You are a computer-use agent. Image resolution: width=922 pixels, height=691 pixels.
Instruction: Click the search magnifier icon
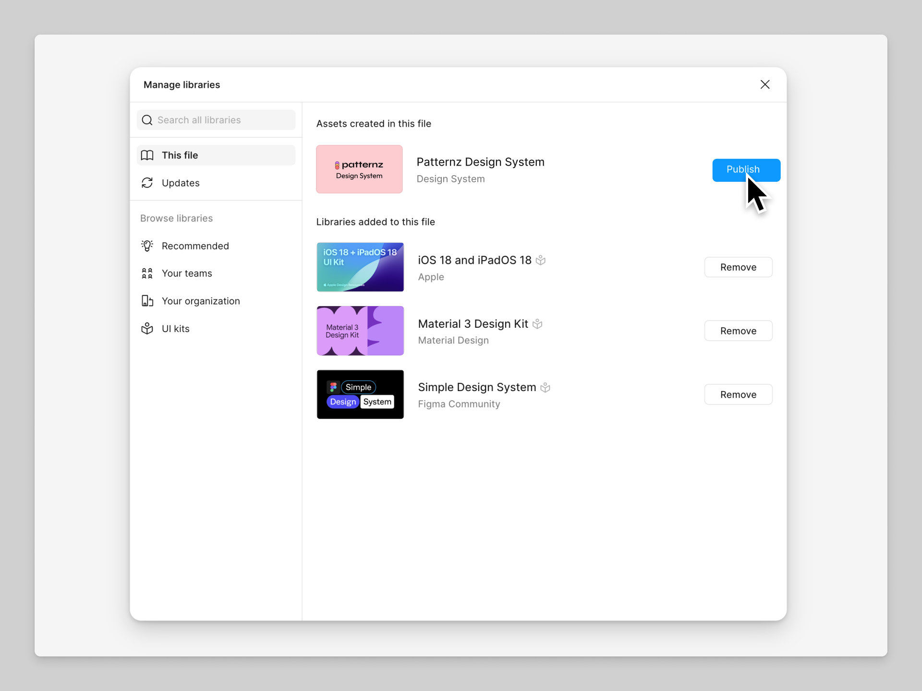(147, 120)
